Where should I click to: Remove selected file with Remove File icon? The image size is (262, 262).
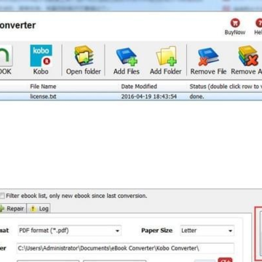208,56
